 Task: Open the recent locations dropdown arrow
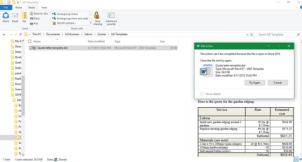[16, 34]
